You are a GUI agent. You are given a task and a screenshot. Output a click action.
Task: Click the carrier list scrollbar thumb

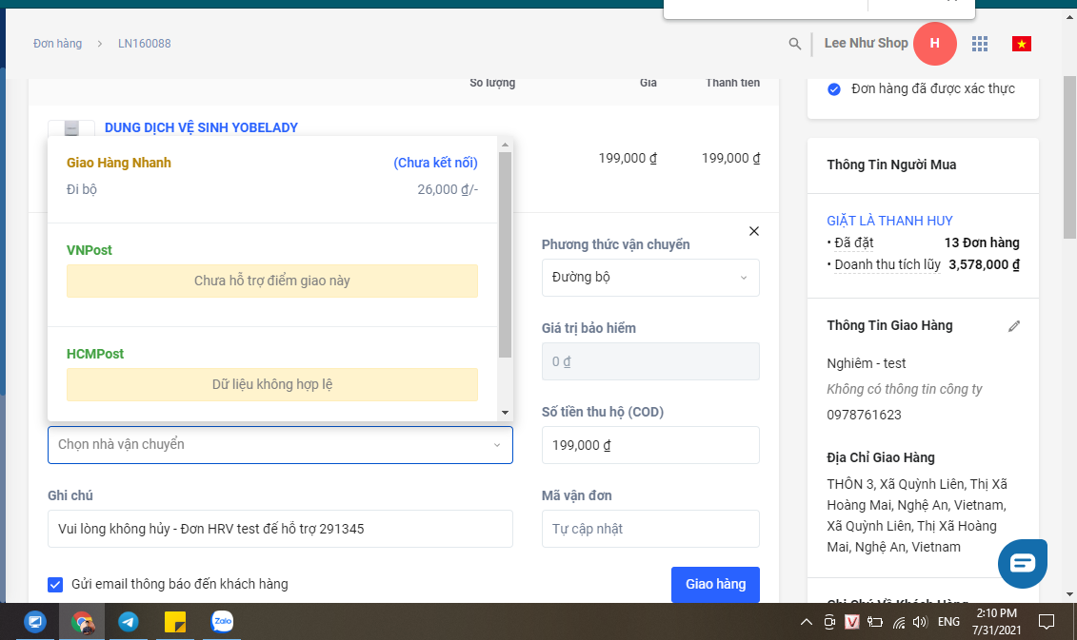505,255
